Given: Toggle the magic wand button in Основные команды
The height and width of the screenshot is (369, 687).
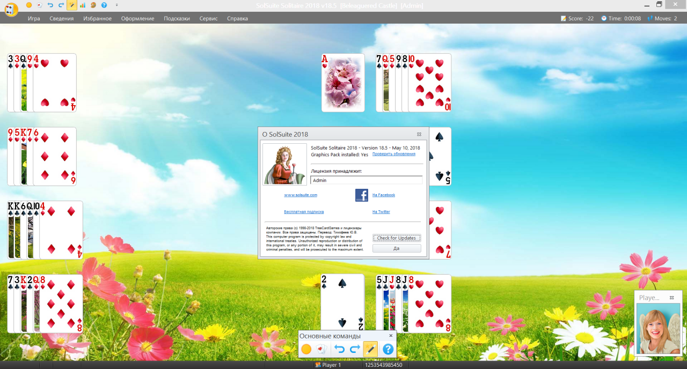Looking at the screenshot, I should [370, 350].
